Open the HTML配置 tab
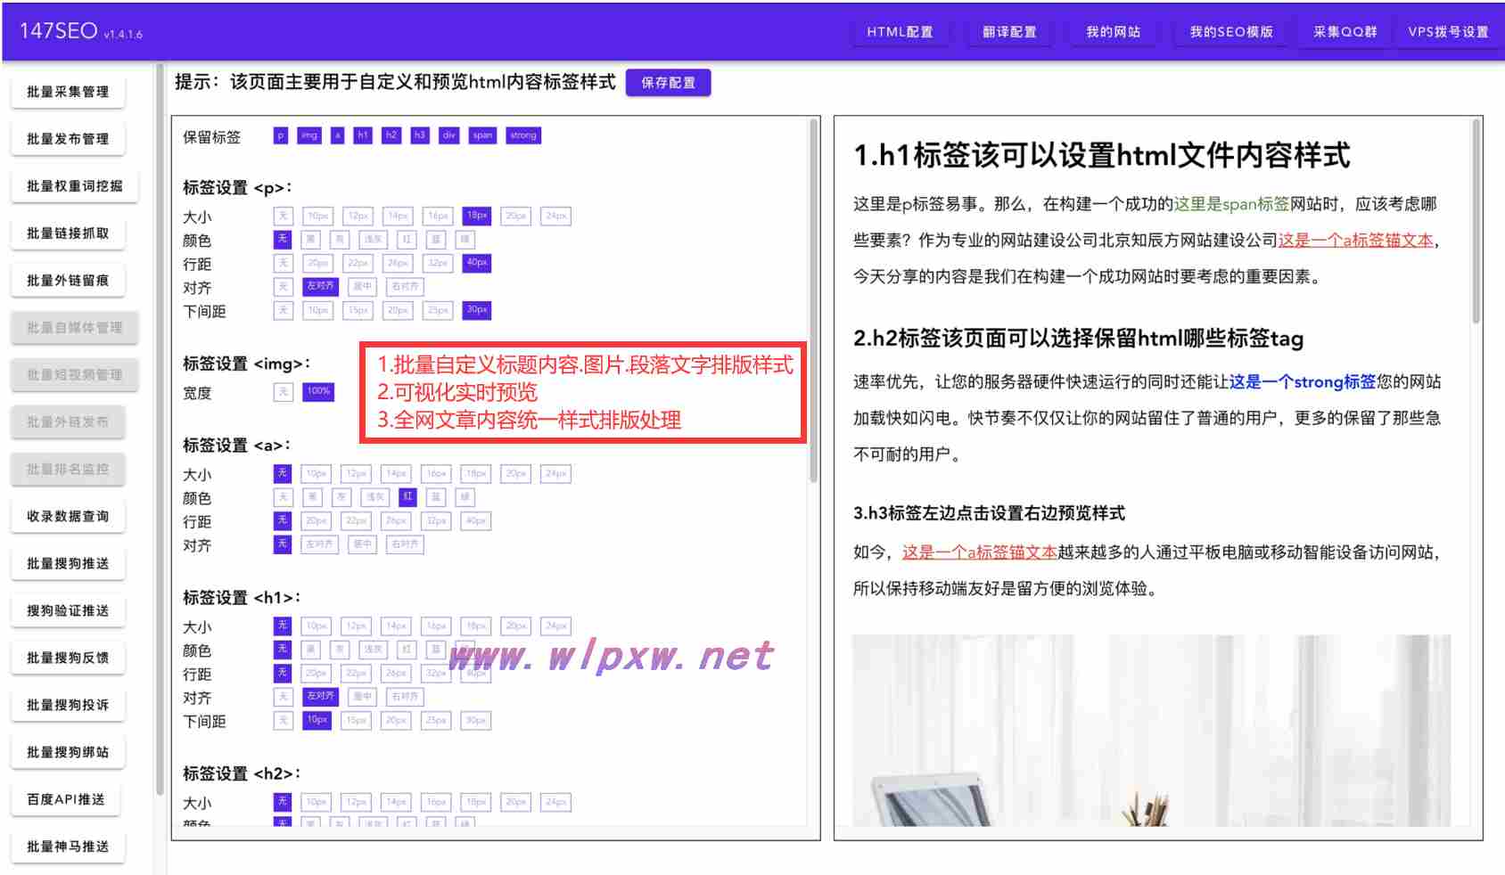This screenshot has width=1505, height=875. click(x=900, y=32)
